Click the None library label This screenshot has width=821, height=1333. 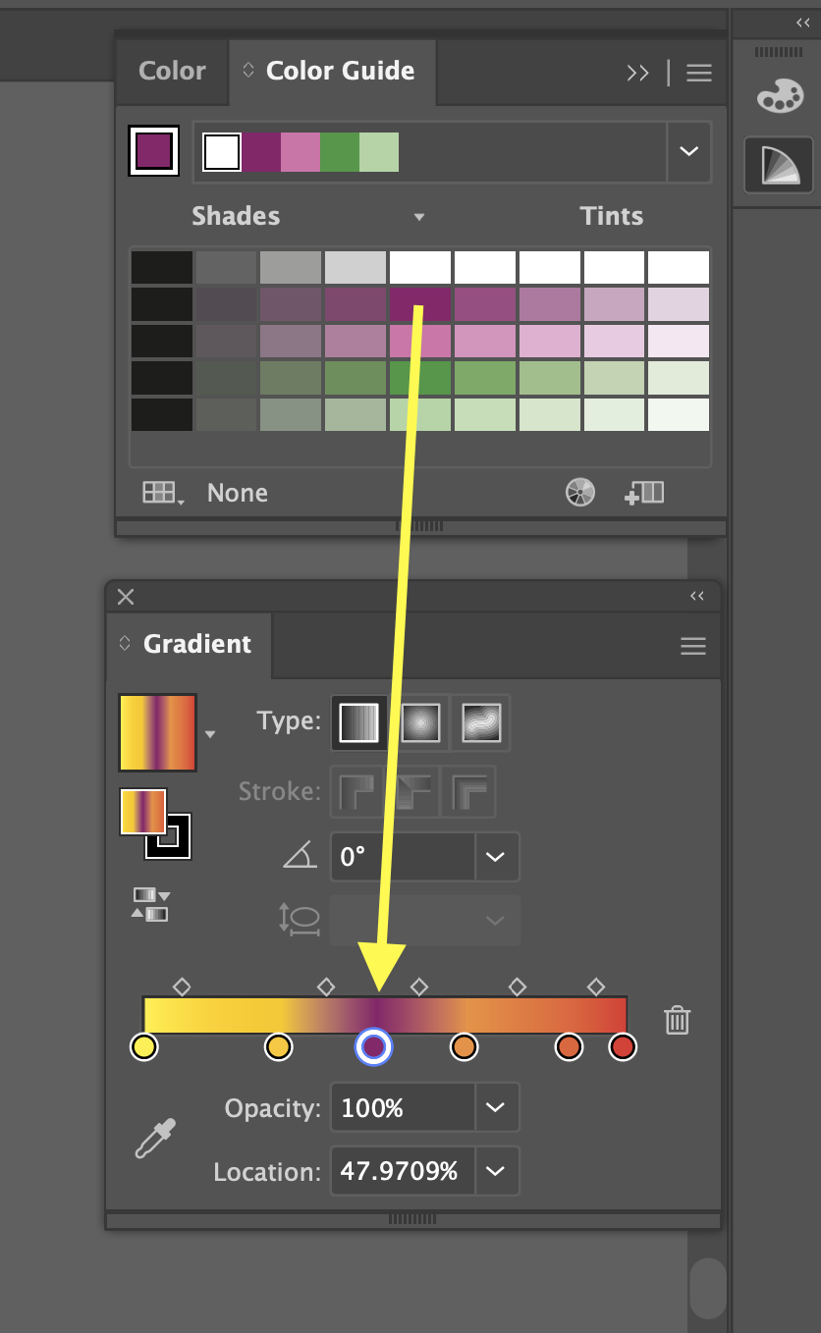point(237,493)
